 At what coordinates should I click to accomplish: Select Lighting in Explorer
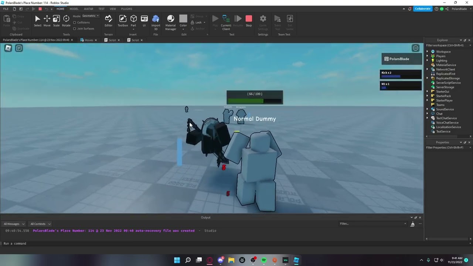click(x=441, y=61)
